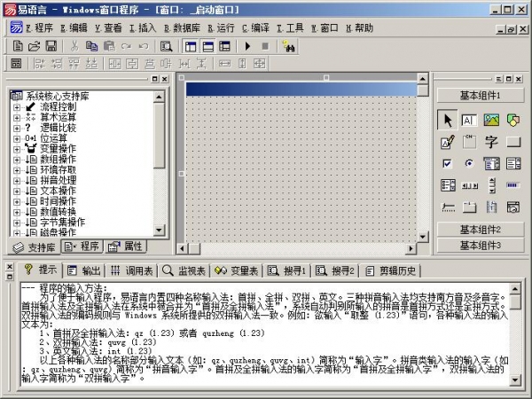
Task: Open the 数据库 menu
Action: click(x=182, y=28)
